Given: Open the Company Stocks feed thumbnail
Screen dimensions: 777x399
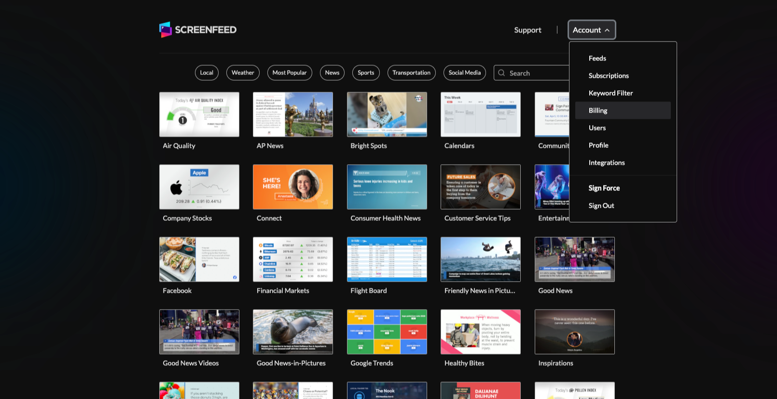Looking at the screenshot, I should pyautogui.click(x=199, y=187).
